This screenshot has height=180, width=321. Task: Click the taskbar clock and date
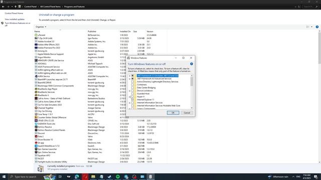pyautogui.click(x=306, y=176)
